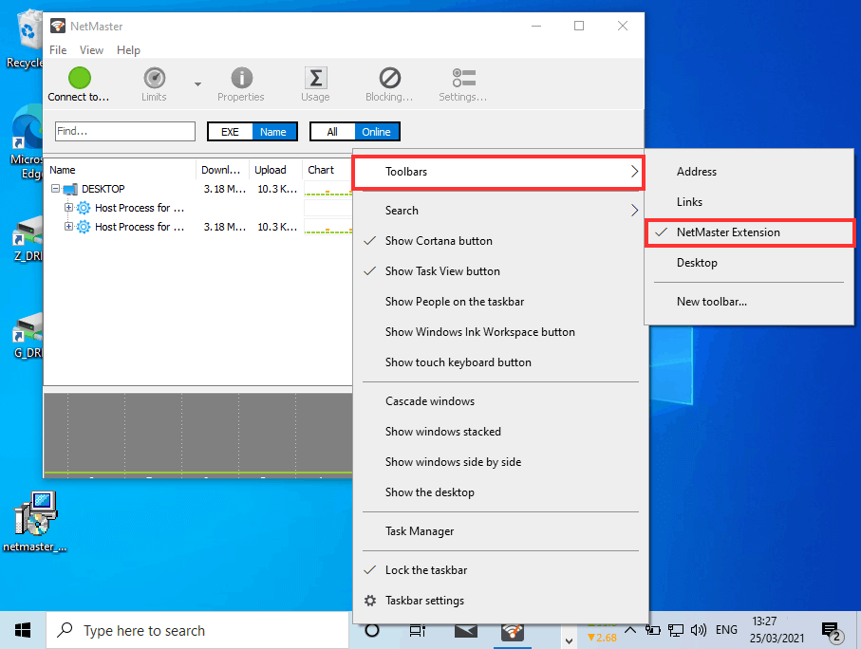Open the Blocking… icon

coord(390,78)
